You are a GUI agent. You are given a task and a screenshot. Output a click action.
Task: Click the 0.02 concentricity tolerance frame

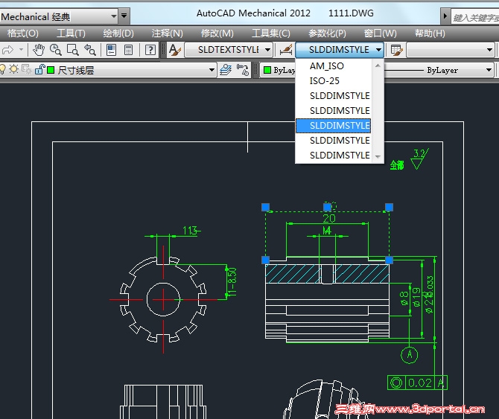point(417,383)
